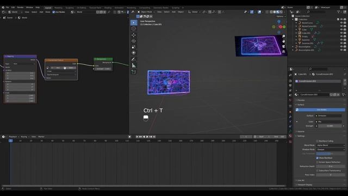The height and width of the screenshot is (196, 348).
Task: Select the Transform tool in viewport toolbar
Action: click(134, 53)
